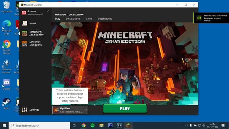Click the taskbar search box
The image size is (229, 129).
click(39, 125)
